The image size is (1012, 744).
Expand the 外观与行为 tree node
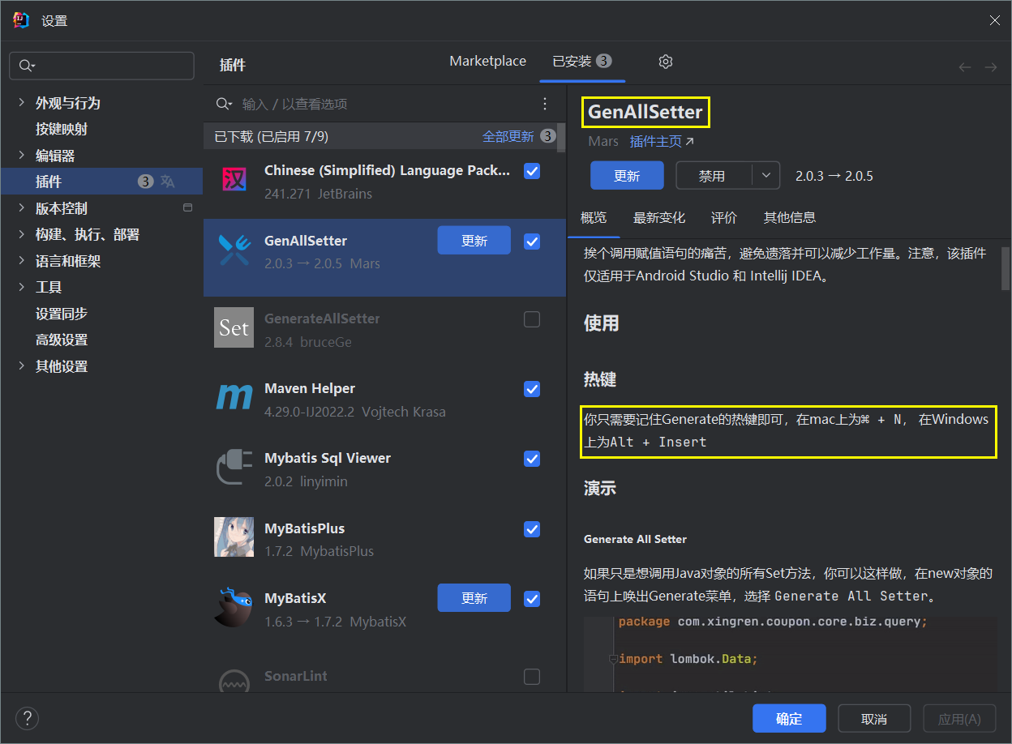pyautogui.click(x=21, y=103)
